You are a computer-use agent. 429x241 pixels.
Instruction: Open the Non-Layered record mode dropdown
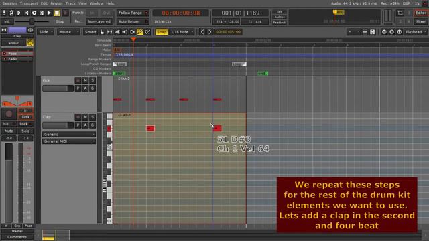99,21
